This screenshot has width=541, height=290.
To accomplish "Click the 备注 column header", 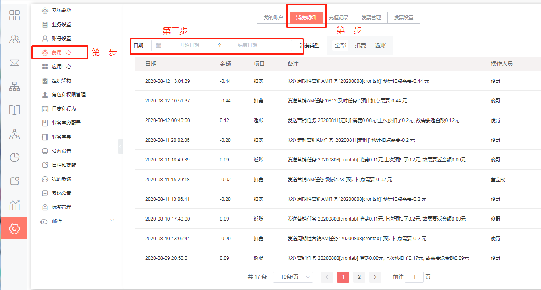I will pyautogui.click(x=293, y=64).
